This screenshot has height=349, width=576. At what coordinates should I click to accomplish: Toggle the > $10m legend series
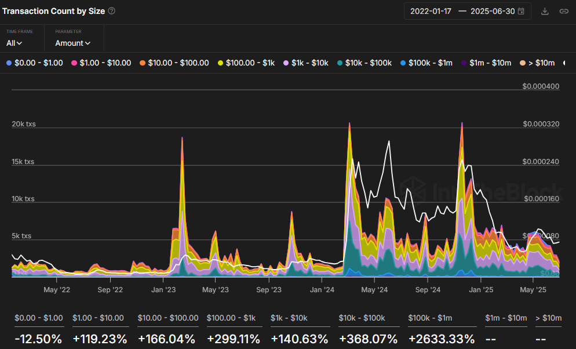coord(537,63)
